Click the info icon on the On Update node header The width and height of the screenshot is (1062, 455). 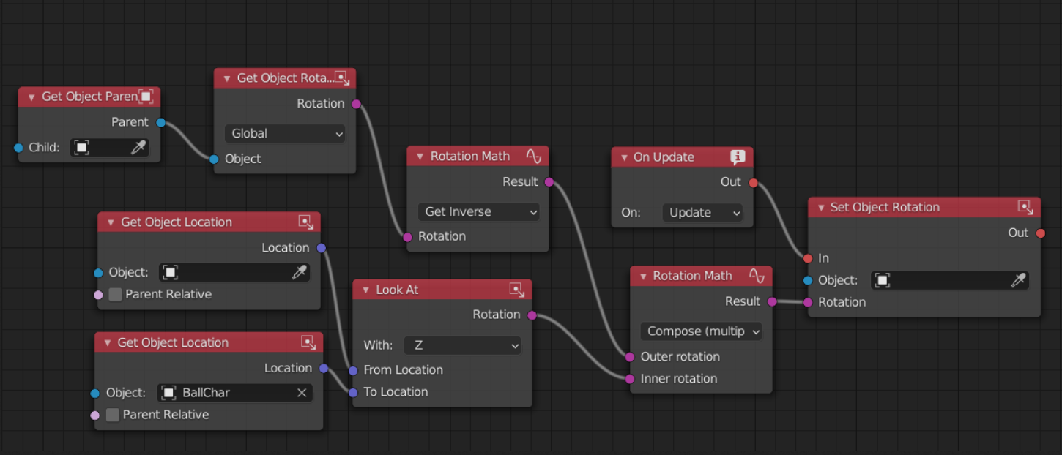coord(738,157)
